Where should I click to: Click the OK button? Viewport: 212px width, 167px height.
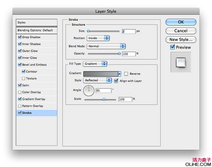(181, 22)
